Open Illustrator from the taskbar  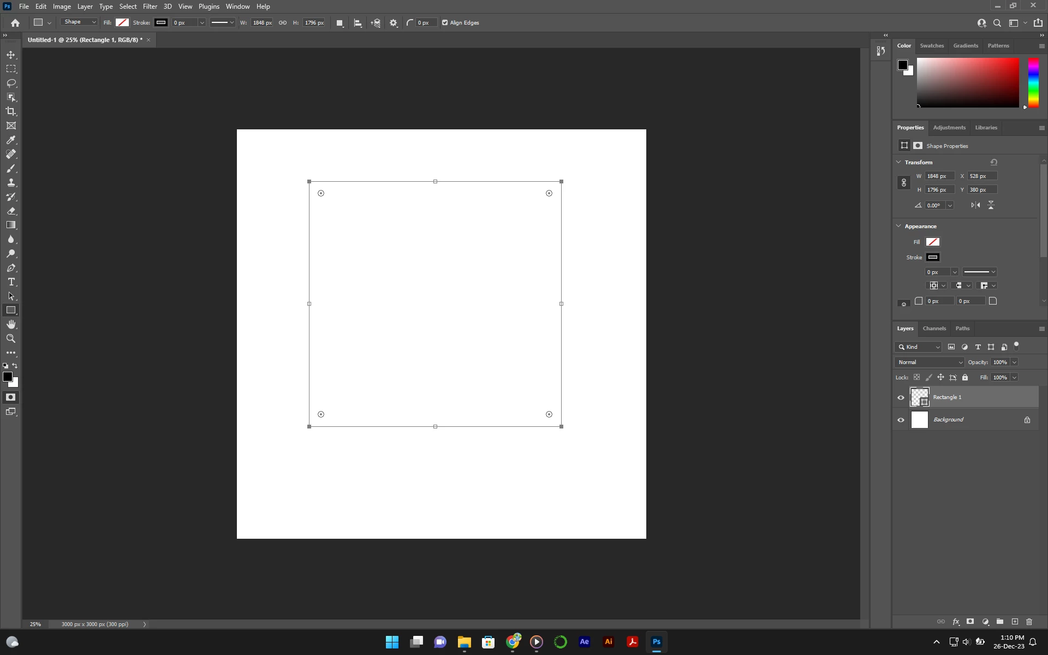click(608, 642)
